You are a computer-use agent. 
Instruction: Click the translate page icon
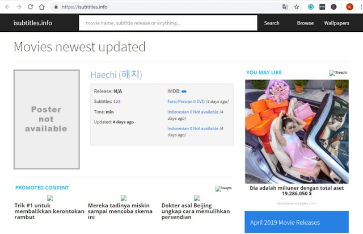pyautogui.click(x=285, y=7)
